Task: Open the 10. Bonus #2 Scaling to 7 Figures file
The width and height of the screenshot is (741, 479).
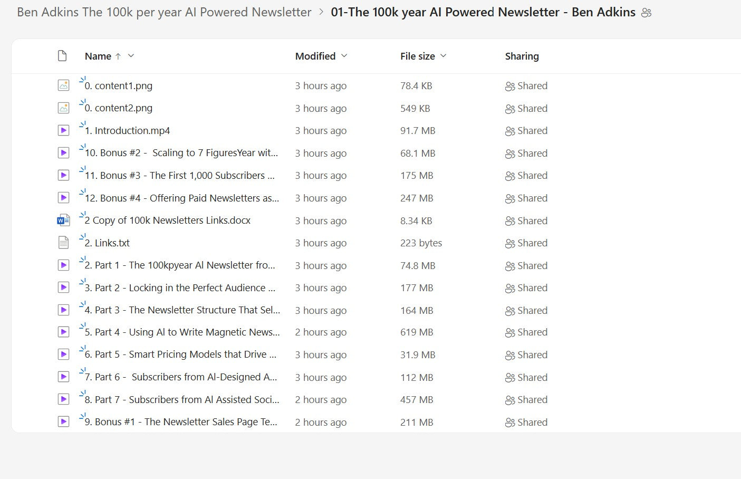Action: click(x=181, y=153)
